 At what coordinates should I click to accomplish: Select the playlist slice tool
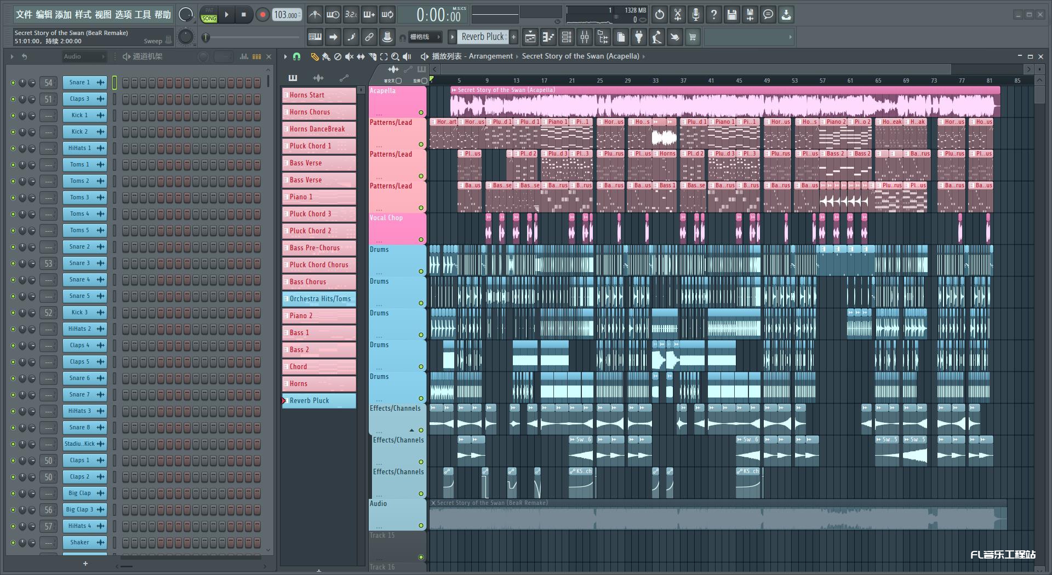pyautogui.click(x=372, y=56)
